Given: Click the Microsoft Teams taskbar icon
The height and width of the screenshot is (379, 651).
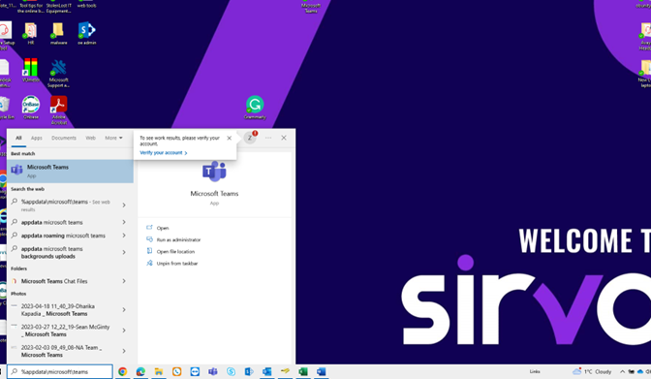Looking at the screenshot, I should tap(213, 371).
